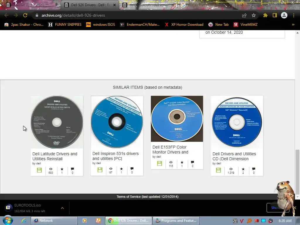Open the Chrome extensions puzzle icon
The height and width of the screenshot is (225, 300).
point(265,15)
